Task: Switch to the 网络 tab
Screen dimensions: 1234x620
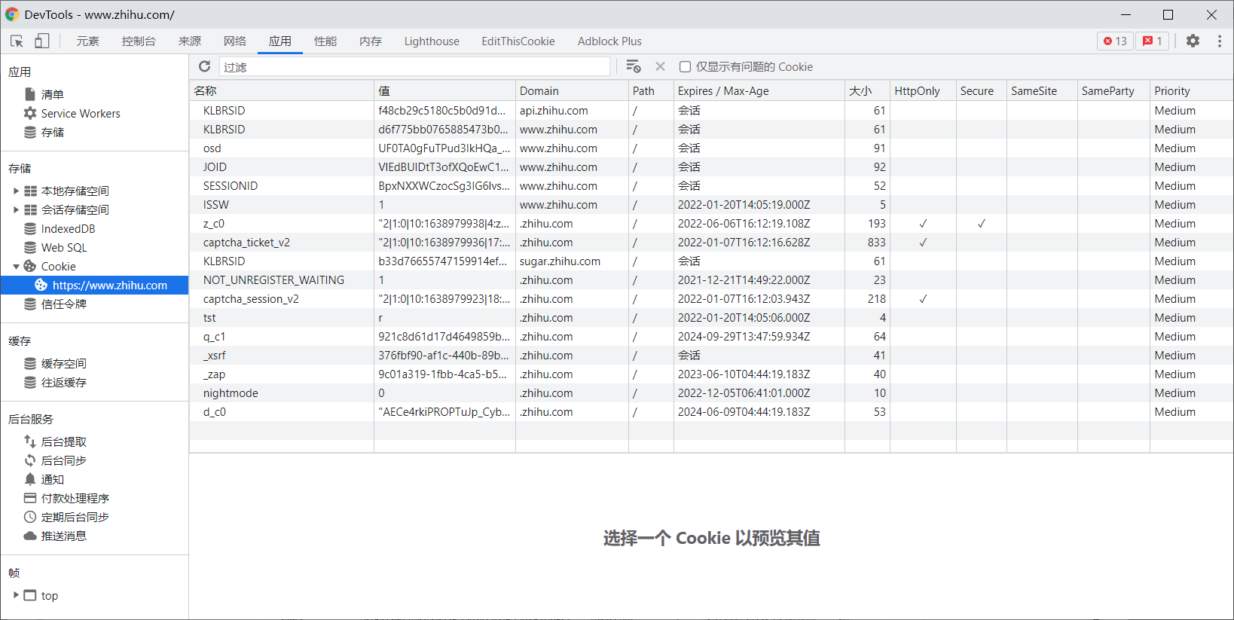Action: point(235,41)
